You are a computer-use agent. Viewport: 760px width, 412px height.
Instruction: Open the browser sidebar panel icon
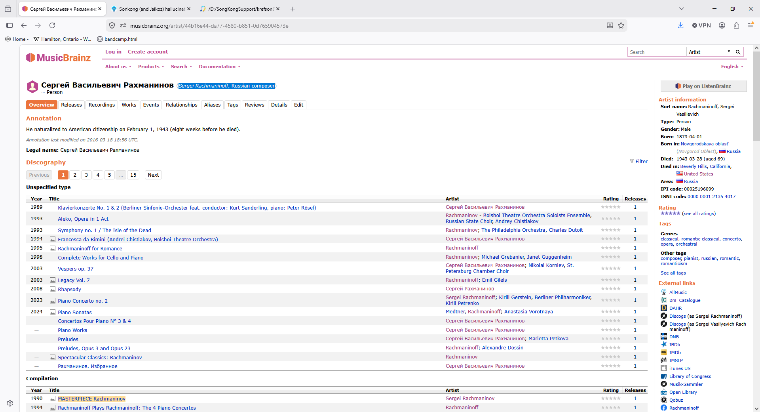tap(9, 25)
